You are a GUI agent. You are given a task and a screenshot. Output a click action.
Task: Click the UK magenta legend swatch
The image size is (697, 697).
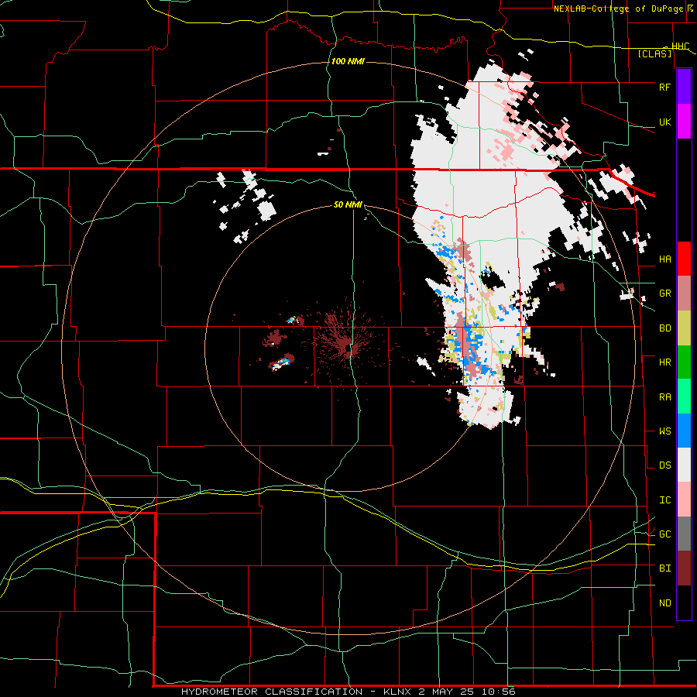[684, 122]
